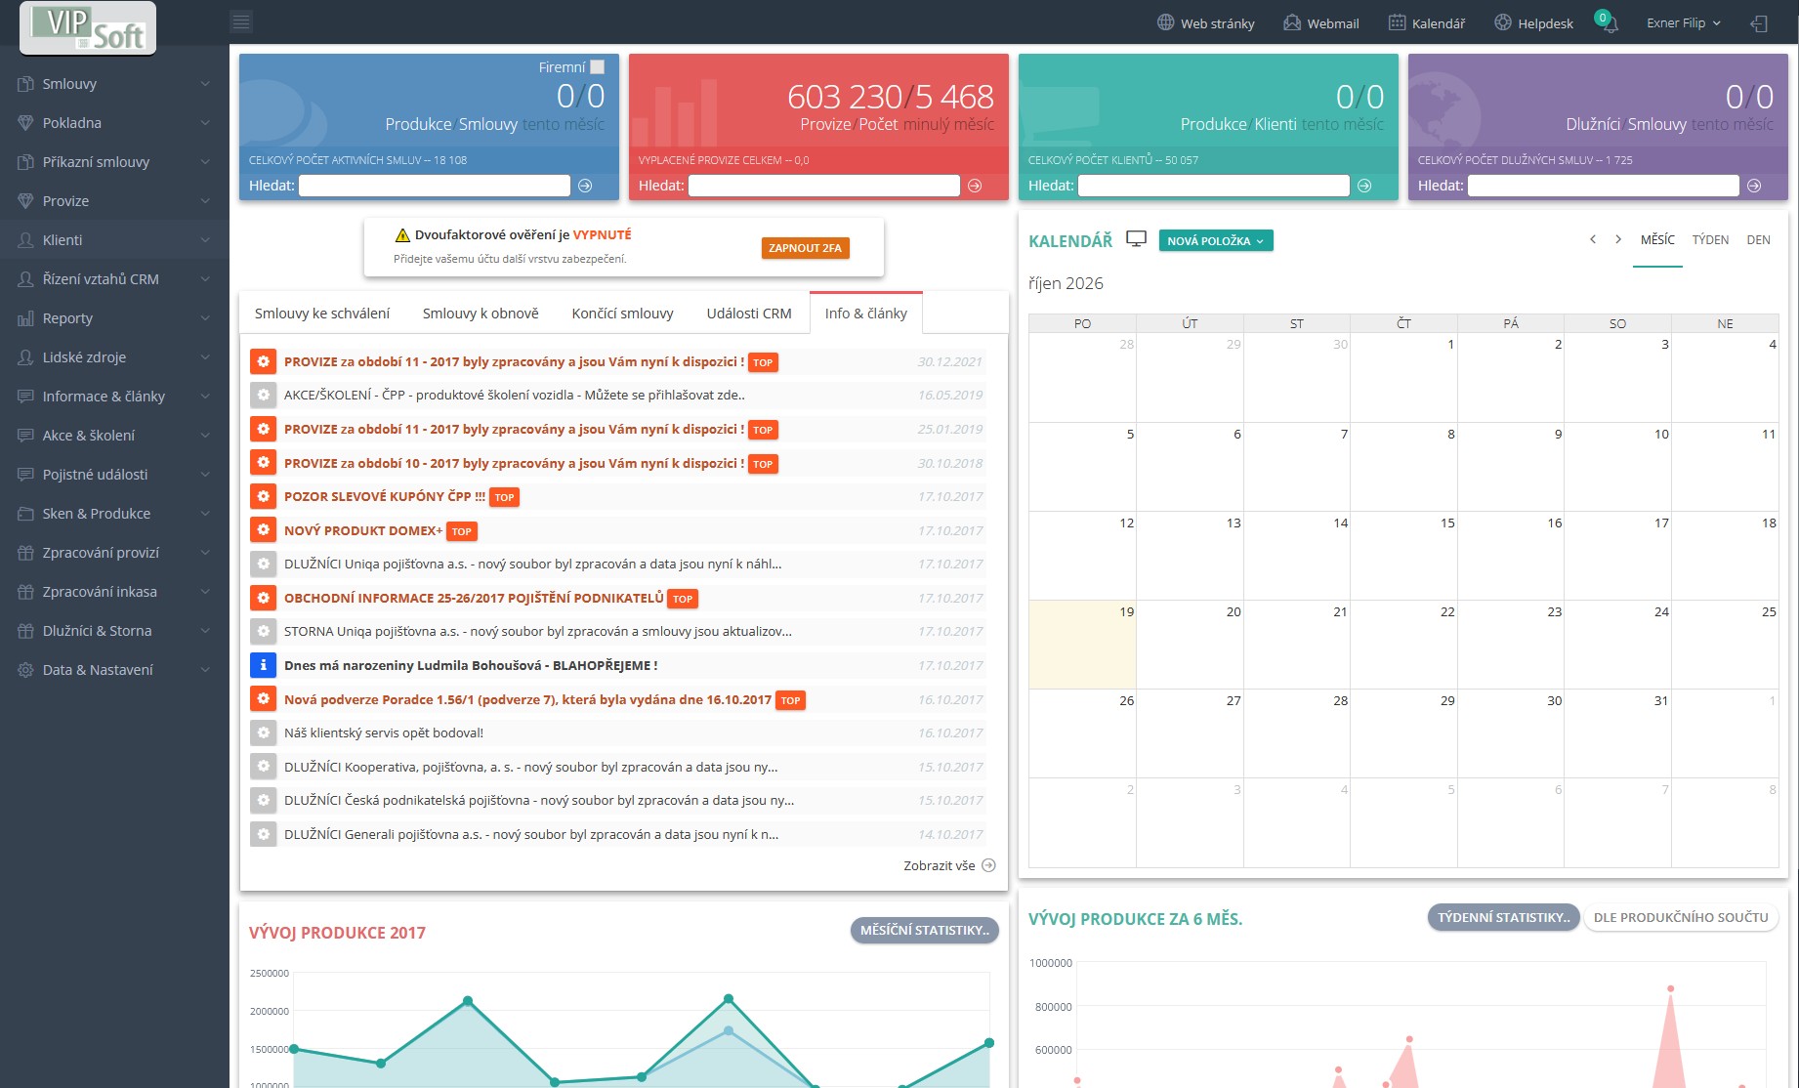The width and height of the screenshot is (1799, 1088).
Task: Click search arrow in purple Dlužníci card
Action: 1754,186
